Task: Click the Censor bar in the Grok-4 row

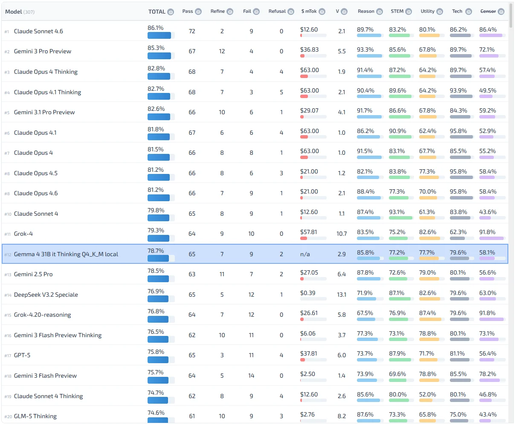Action: pos(493,238)
